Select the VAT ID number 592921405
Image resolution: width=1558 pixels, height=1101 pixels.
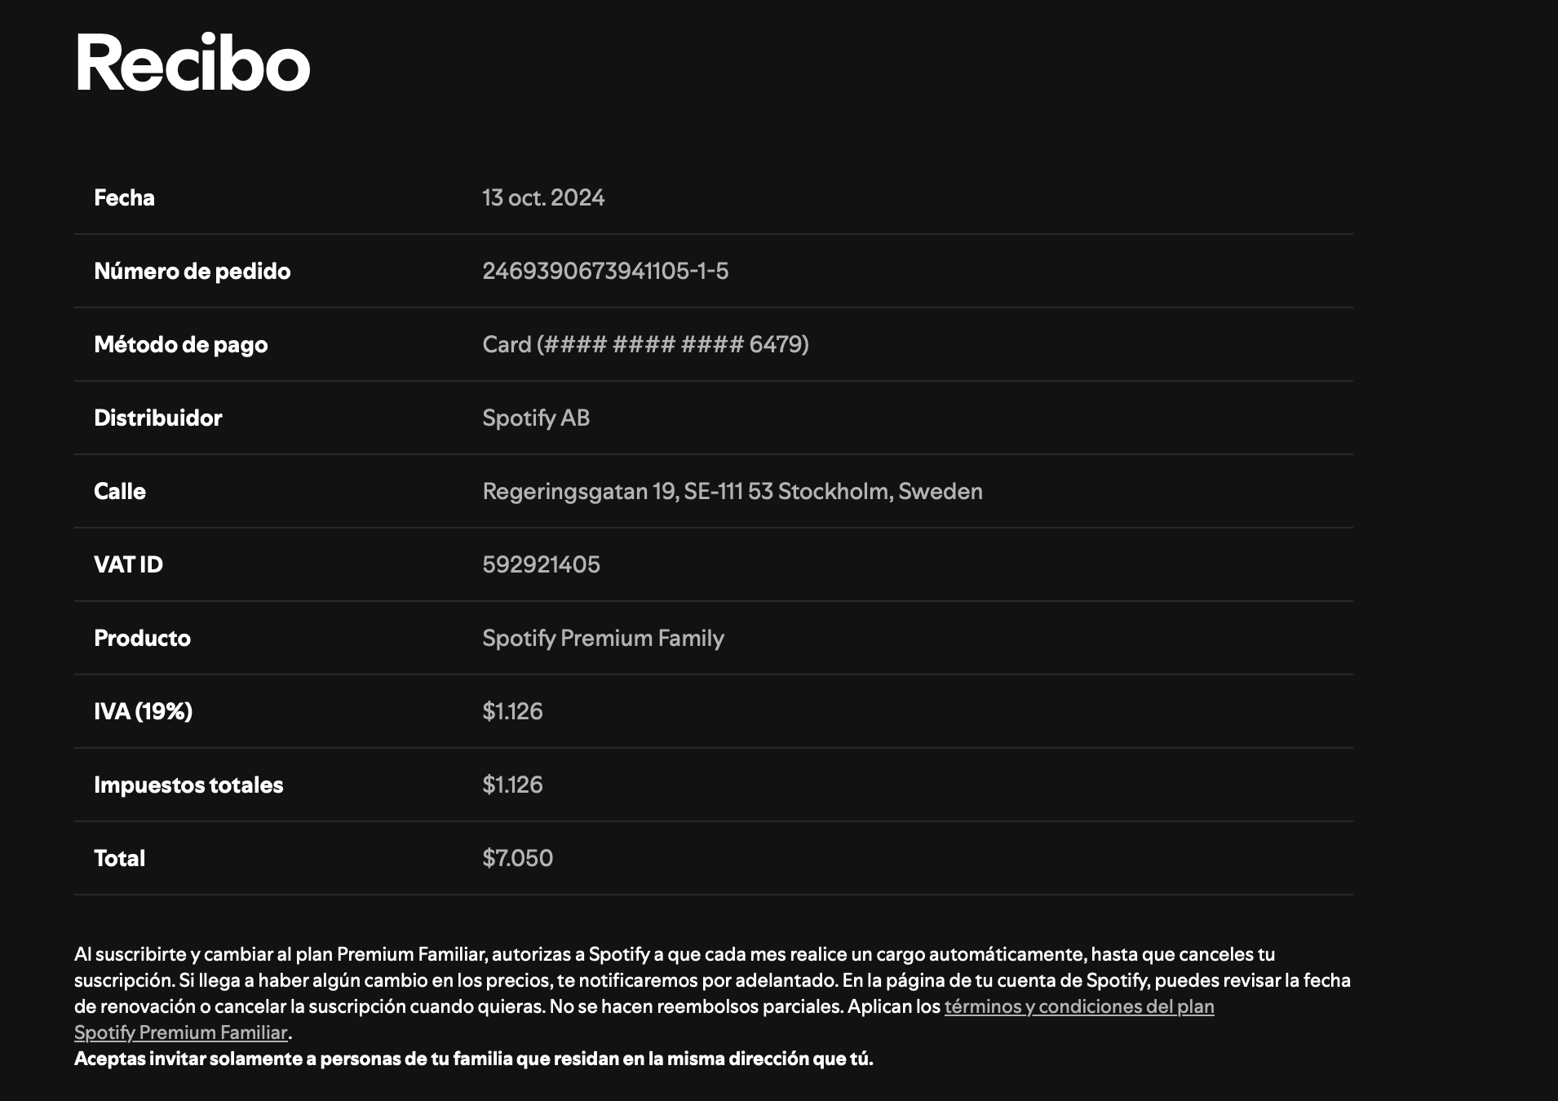pos(541,564)
